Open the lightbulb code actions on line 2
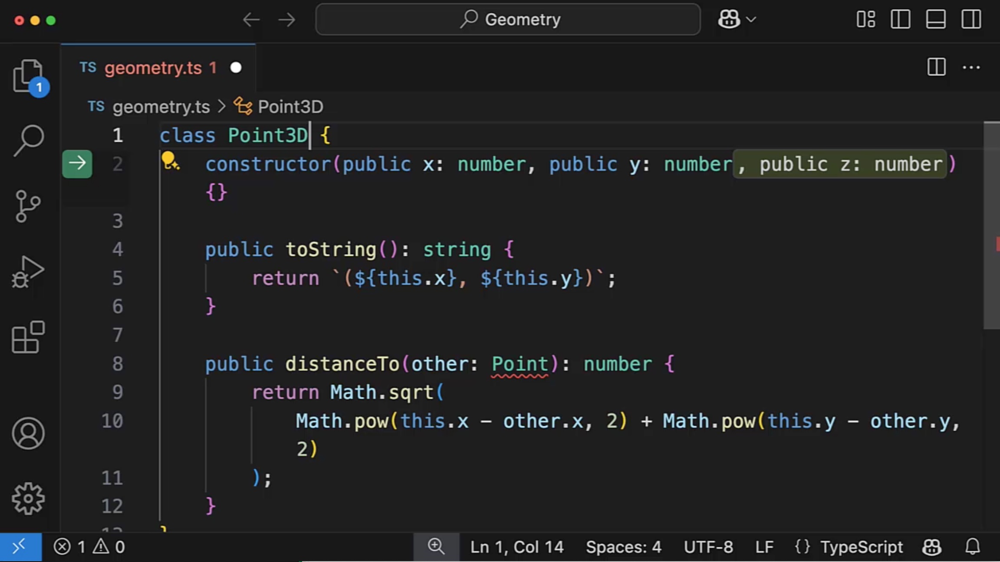The height and width of the screenshot is (562, 1000). (170, 161)
